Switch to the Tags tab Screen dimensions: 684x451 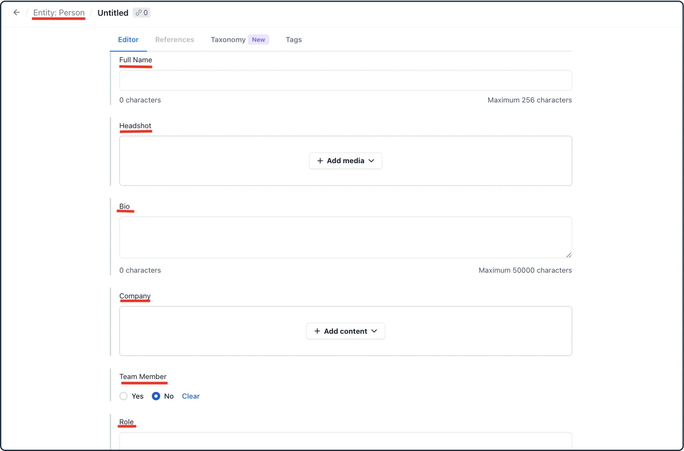[294, 39]
